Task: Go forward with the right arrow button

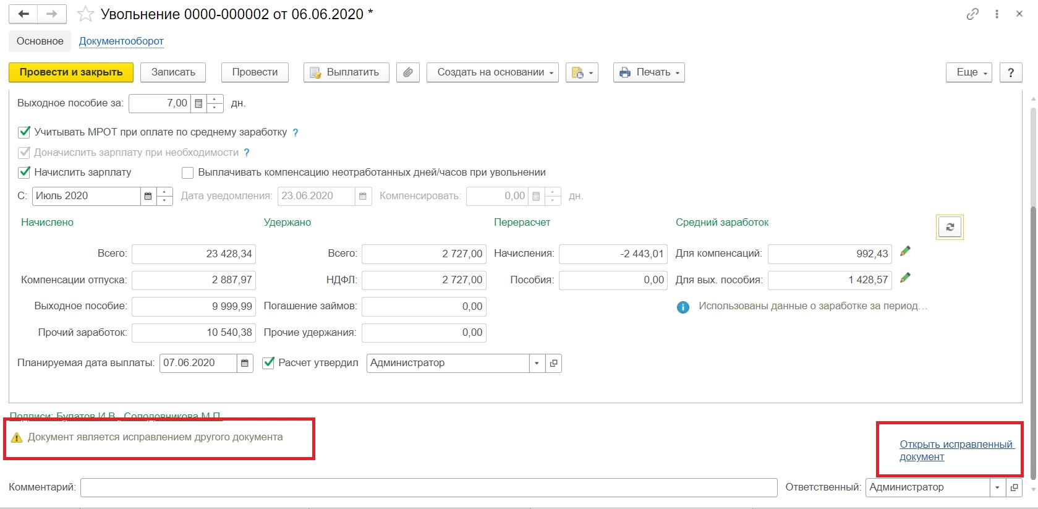Action: click(x=52, y=14)
